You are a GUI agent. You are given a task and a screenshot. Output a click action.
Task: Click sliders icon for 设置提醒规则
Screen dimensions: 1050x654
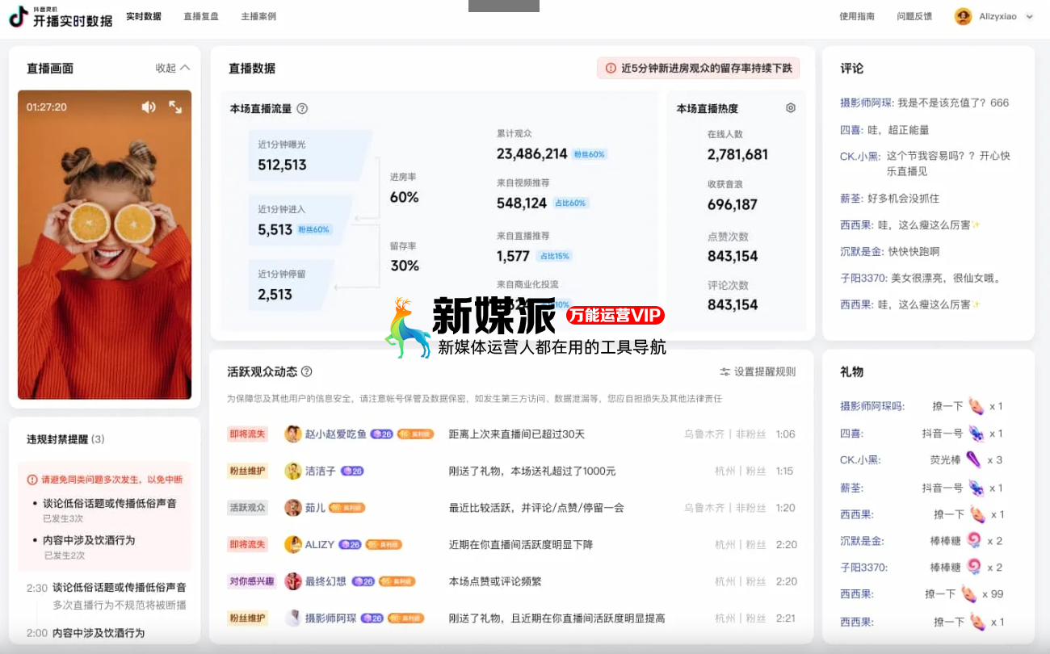point(725,372)
